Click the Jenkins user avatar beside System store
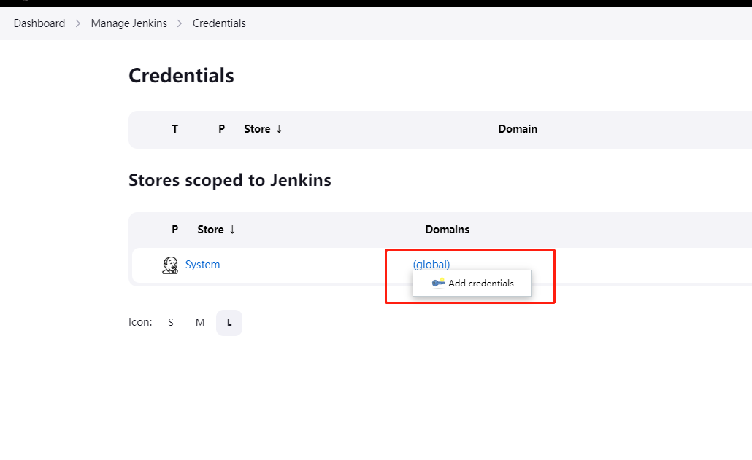Image resolution: width=752 pixels, height=460 pixels. click(x=170, y=265)
